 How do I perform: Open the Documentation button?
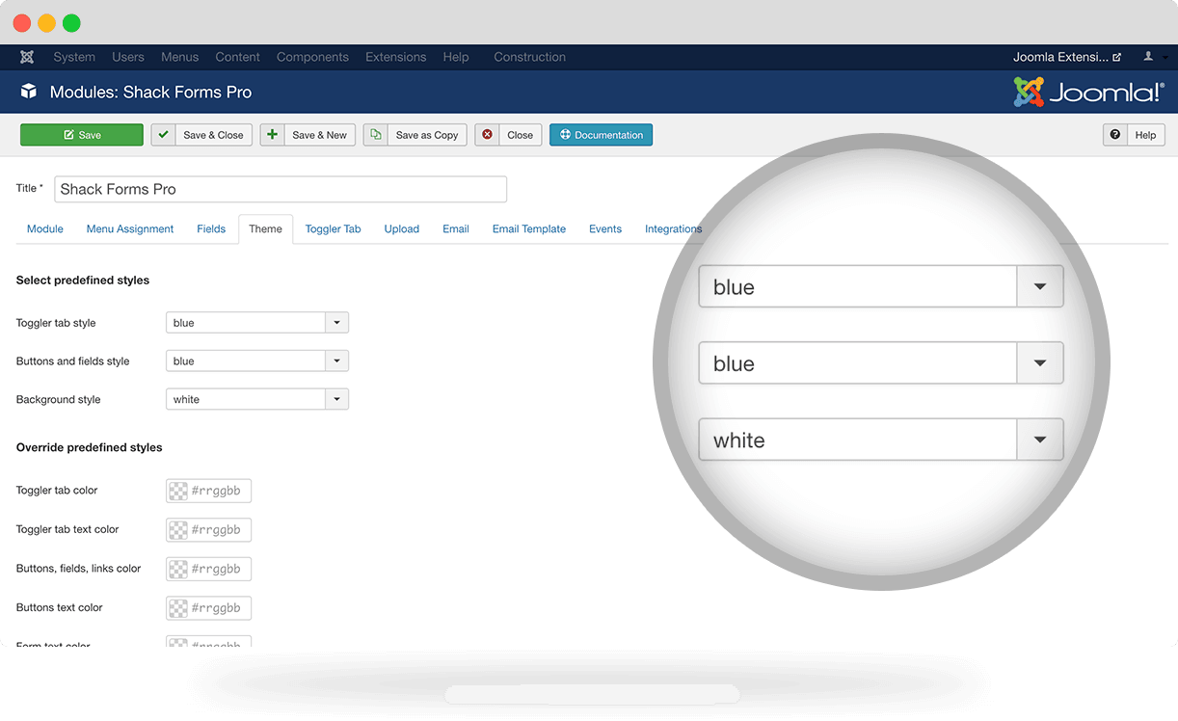click(602, 135)
